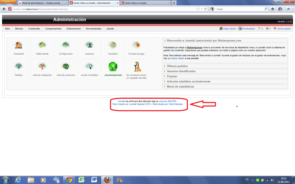Open Ayuda VirtueMart magnifier icon
The width and height of the screenshot is (295, 184).
point(89,66)
